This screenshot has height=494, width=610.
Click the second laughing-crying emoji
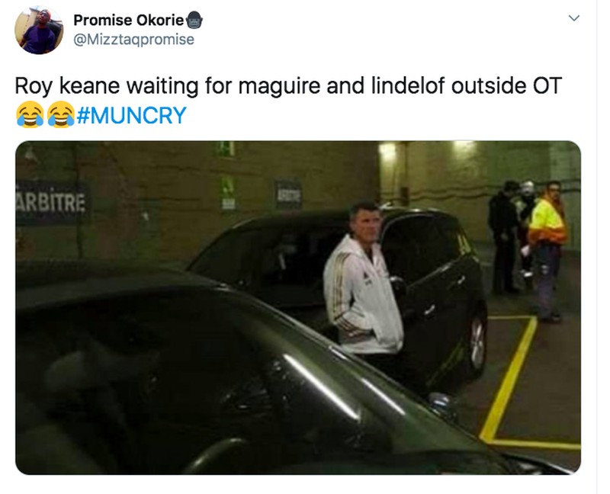(x=61, y=114)
